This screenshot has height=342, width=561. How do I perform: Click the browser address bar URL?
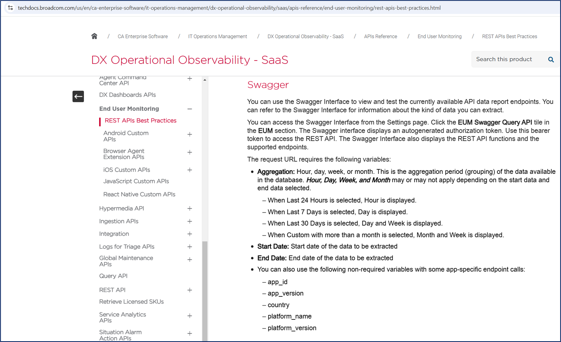tap(229, 8)
